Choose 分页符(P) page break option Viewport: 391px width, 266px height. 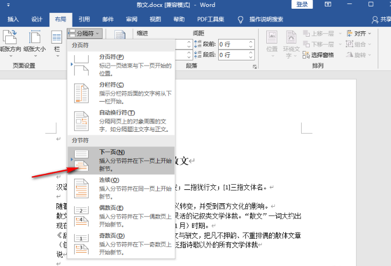pyautogui.click(x=121, y=65)
